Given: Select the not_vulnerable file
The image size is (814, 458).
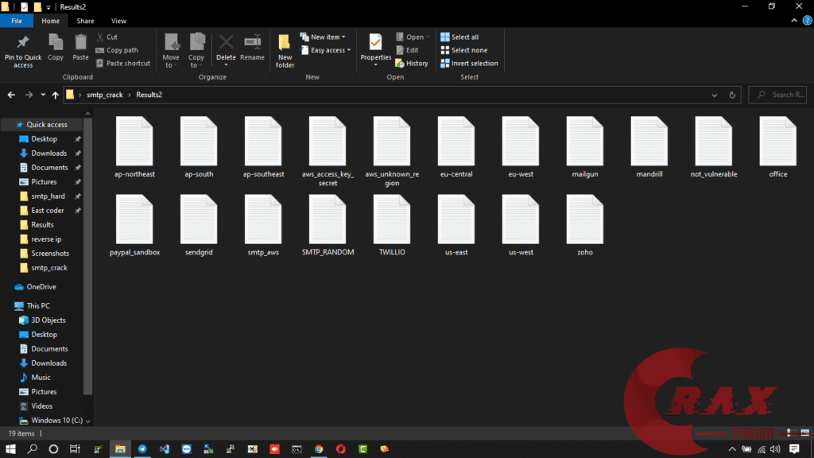Looking at the screenshot, I should click(x=714, y=147).
